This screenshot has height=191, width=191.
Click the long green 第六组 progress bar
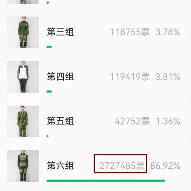click(106, 180)
